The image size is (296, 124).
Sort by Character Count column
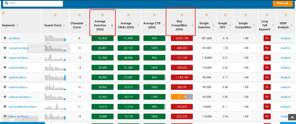pyautogui.click(x=86, y=25)
